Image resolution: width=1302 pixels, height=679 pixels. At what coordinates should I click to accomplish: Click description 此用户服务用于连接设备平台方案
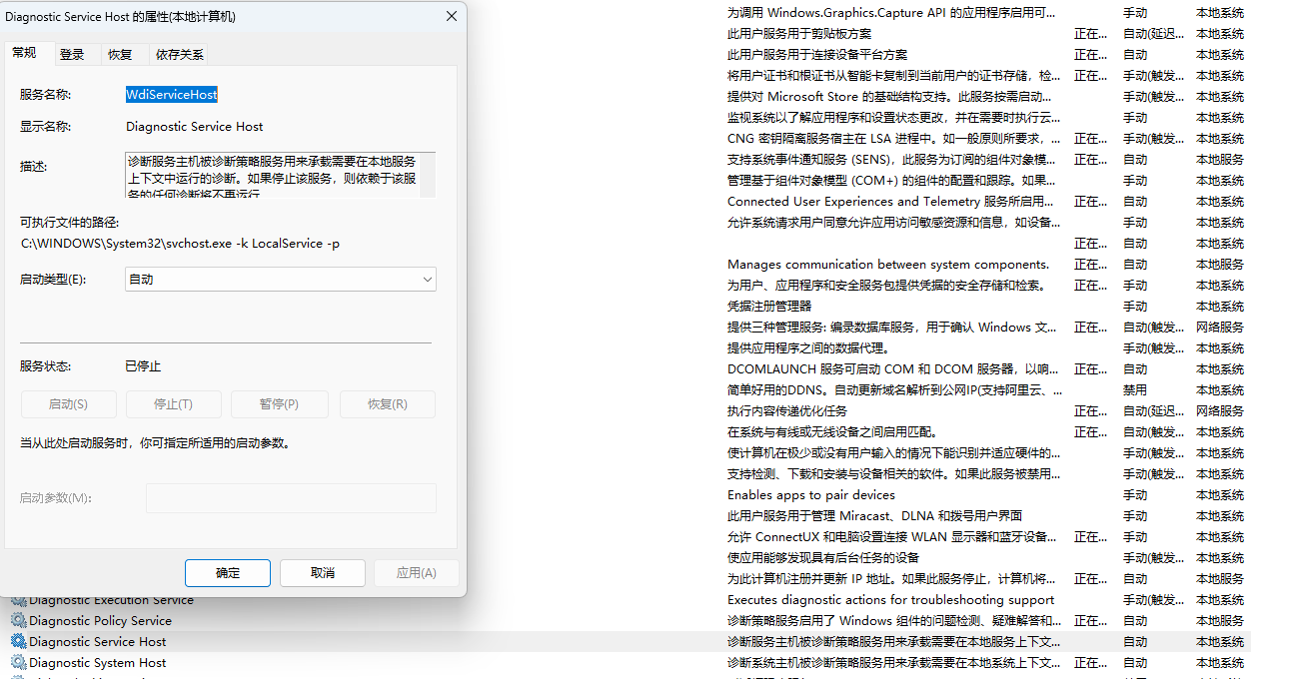coord(817,55)
